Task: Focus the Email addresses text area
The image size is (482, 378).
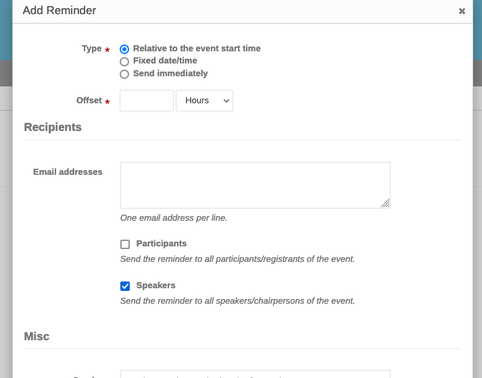Action: point(256,186)
